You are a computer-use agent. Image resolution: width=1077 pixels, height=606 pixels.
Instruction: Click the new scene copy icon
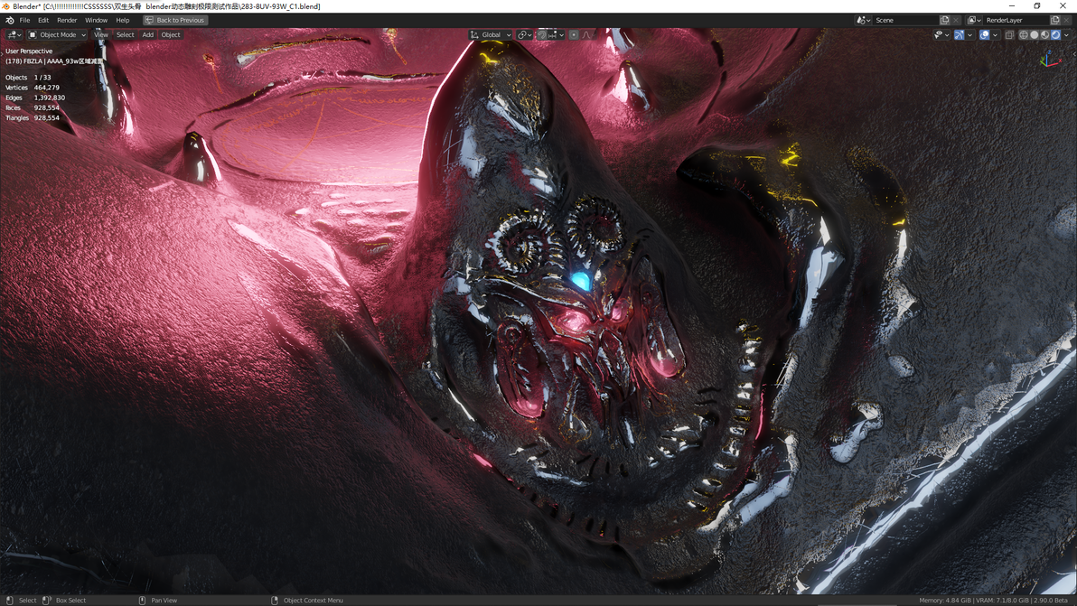tap(944, 20)
